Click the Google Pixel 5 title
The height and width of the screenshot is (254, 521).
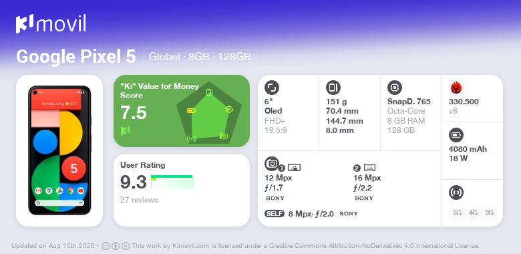coord(76,56)
